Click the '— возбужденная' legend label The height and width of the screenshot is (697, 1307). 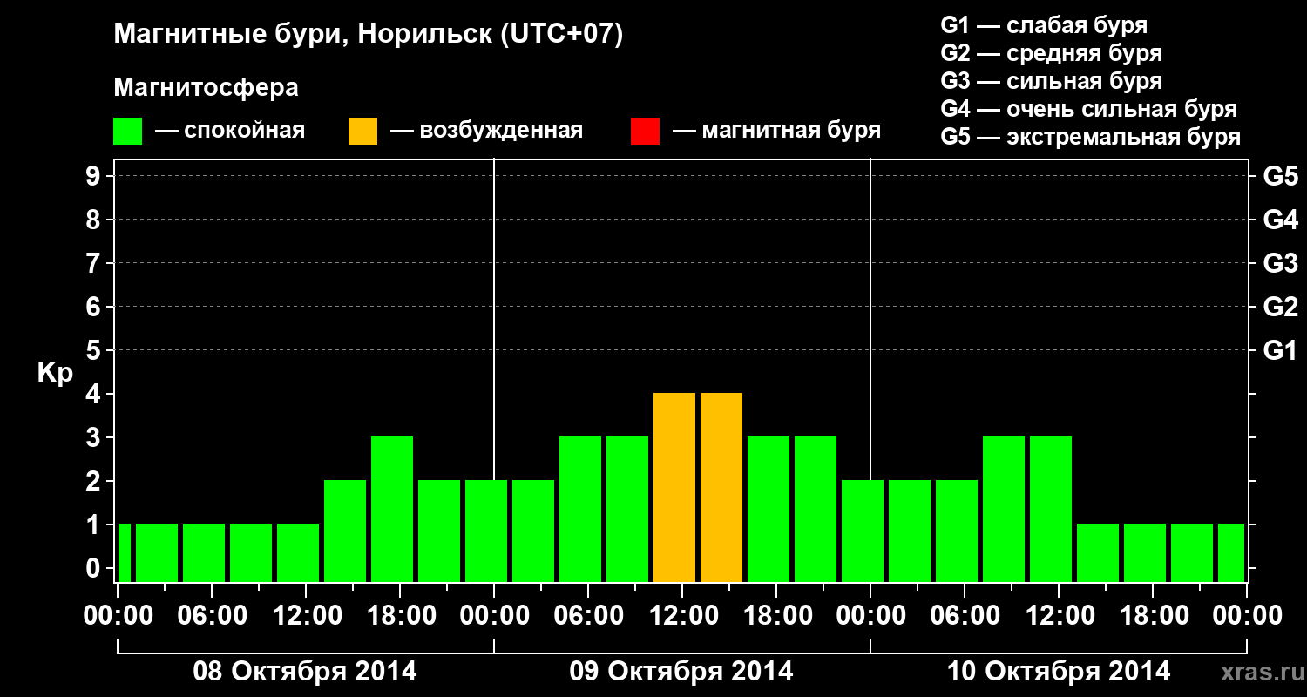(x=486, y=131)
